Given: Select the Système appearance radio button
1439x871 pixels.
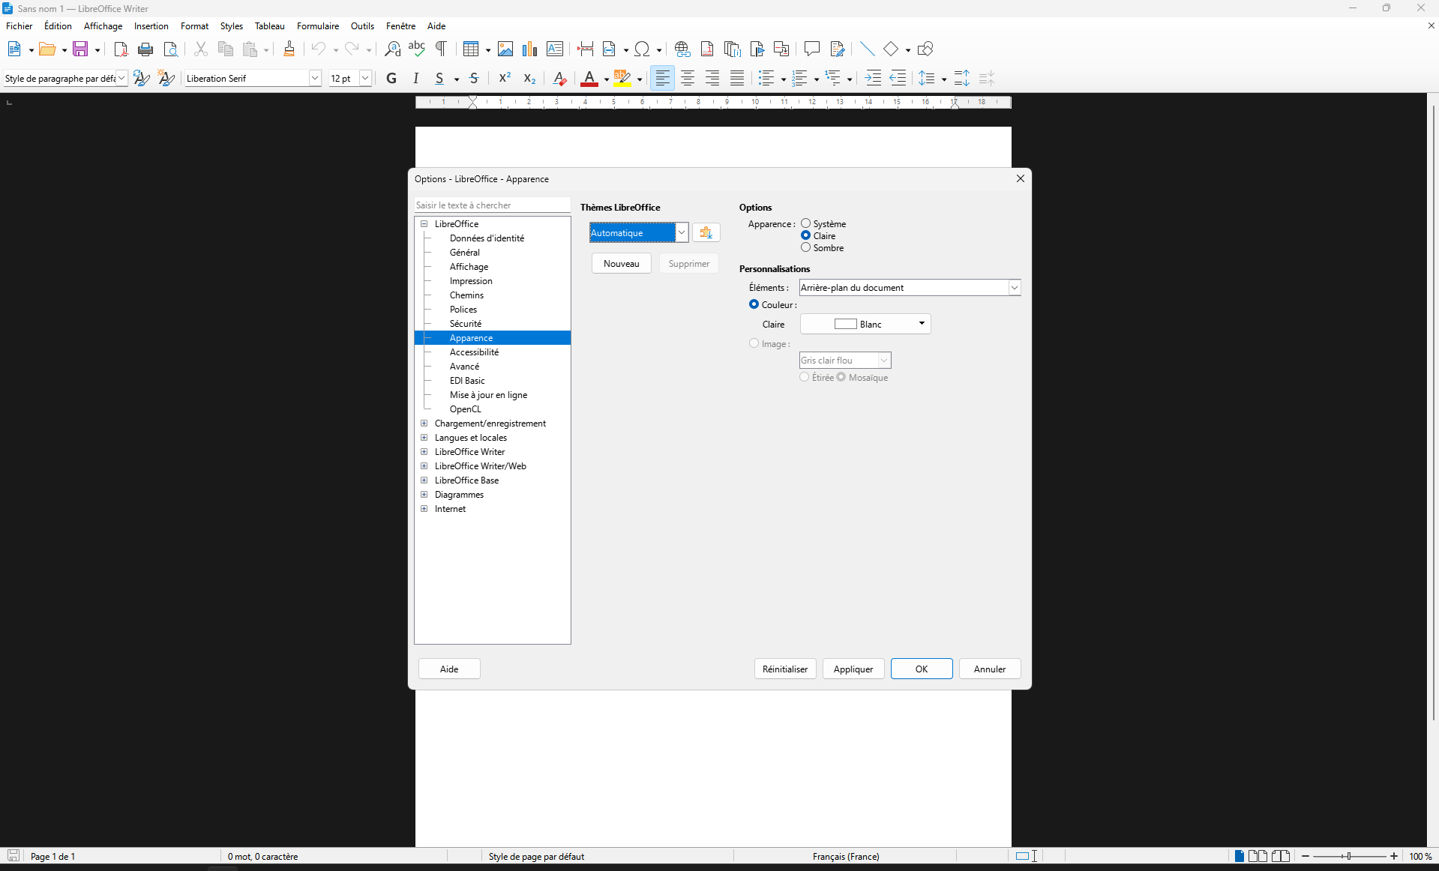Looking at the screenshot, I should coord(806,223).
